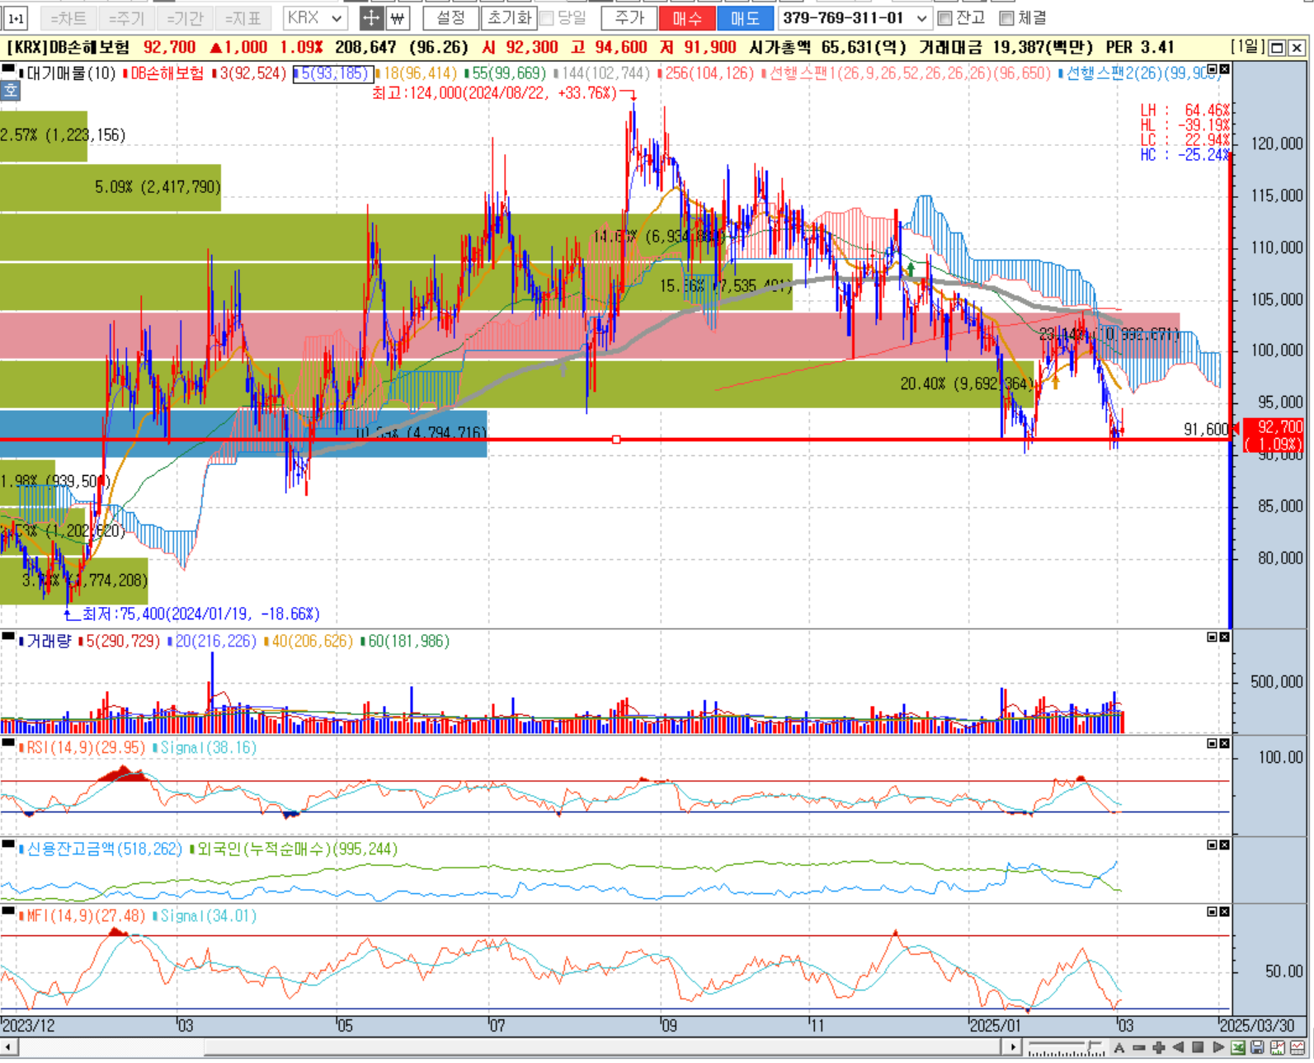
Task: Click the horizontal scrollbar track at bottom
Action: (x=577, y=1047)
